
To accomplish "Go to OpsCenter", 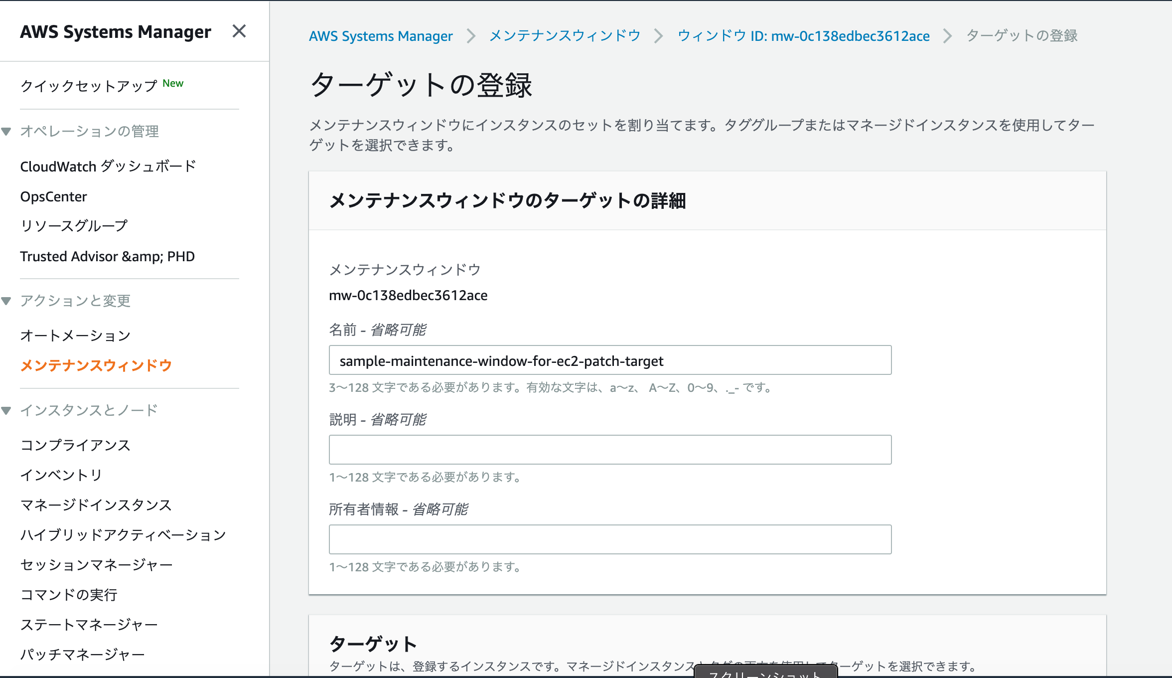I will [x=53, y=196].
